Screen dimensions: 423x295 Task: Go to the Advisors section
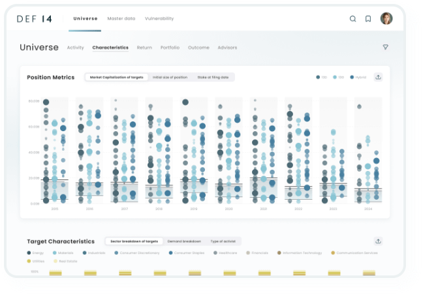227,48
